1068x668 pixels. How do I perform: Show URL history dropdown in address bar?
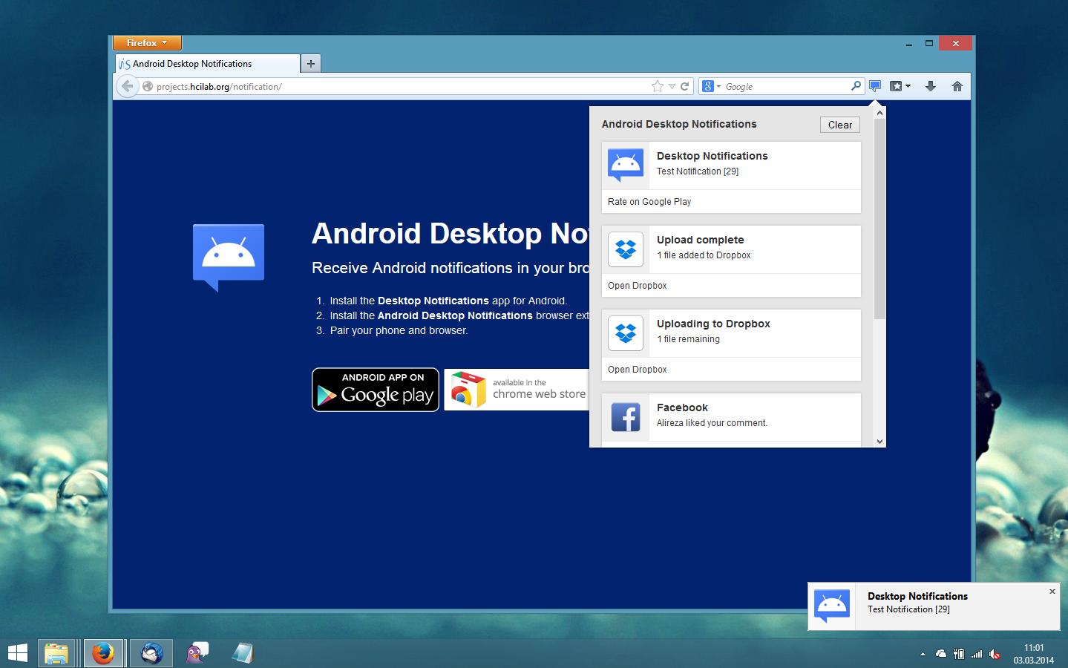click(x=672, y=86)
